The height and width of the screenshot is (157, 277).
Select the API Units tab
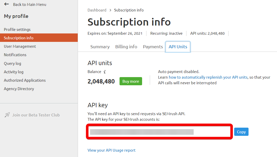coord(178,47)
